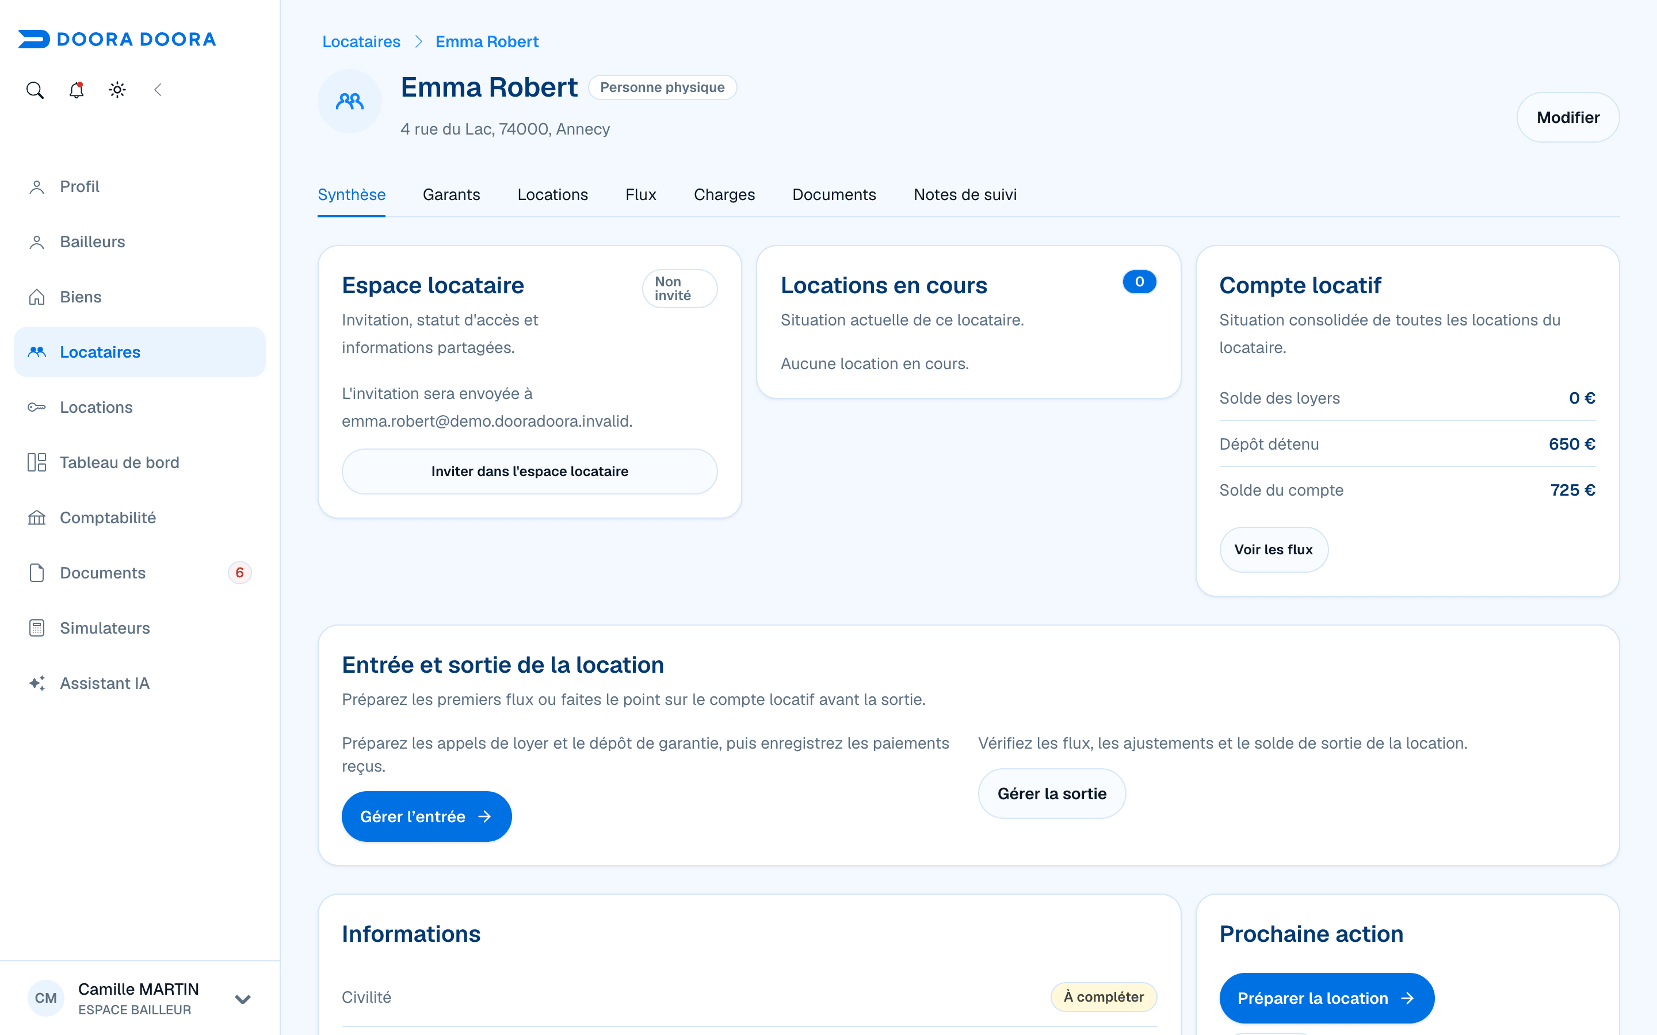Click the Solde du compte value 725 €
This screenshot has width=1657, height=1035.
click(x=1573, y=490)
